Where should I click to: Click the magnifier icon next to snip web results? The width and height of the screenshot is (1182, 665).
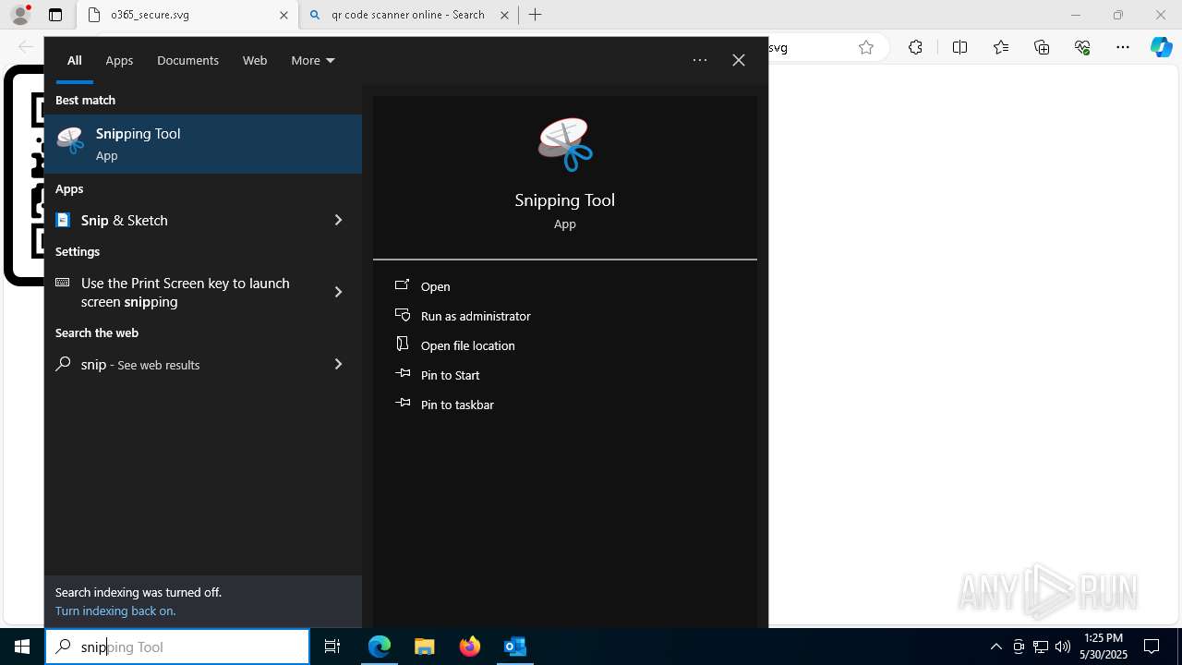click(x=63, y=364)
